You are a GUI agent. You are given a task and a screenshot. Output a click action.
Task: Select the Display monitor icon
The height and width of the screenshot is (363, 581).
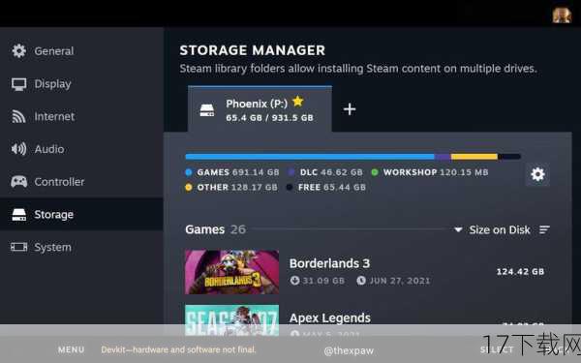point(19,84)
